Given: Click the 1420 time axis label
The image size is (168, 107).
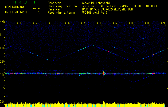Looking at the screenshot, I should (162, 23).
